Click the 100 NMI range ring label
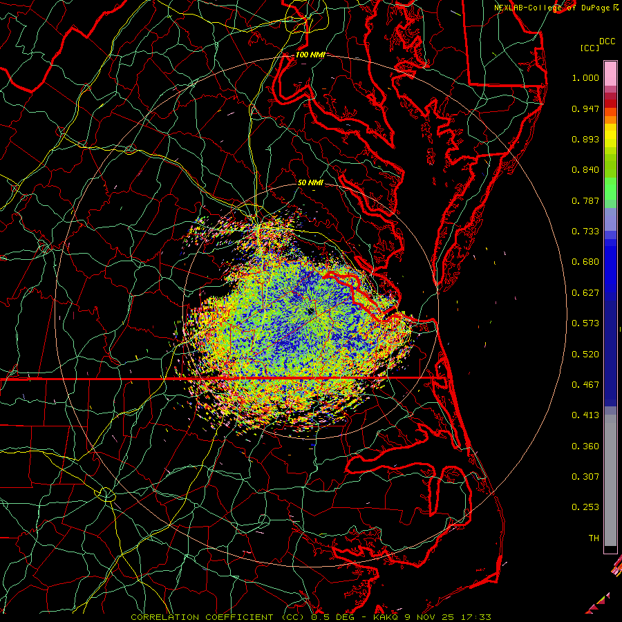The width and height of the screenshot is (622, 622). pyautogui.click(x=310, y=55)
